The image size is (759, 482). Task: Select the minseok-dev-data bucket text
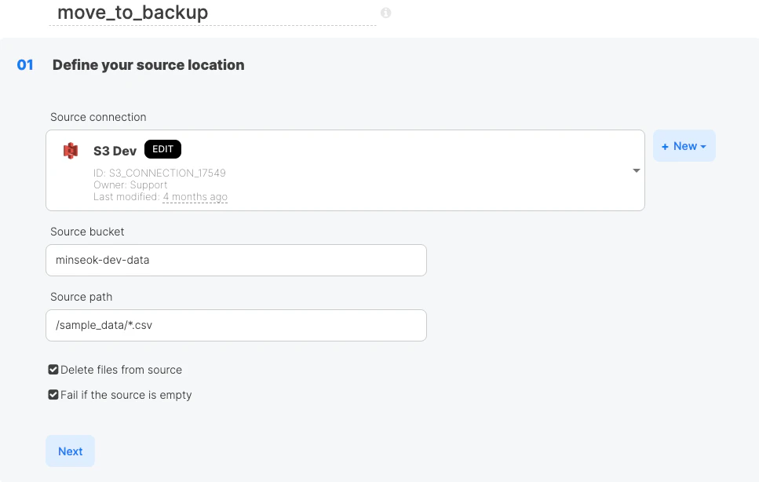102,260
